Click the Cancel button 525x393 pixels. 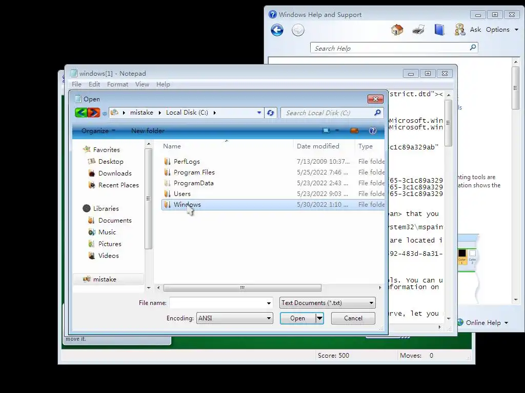353,318
